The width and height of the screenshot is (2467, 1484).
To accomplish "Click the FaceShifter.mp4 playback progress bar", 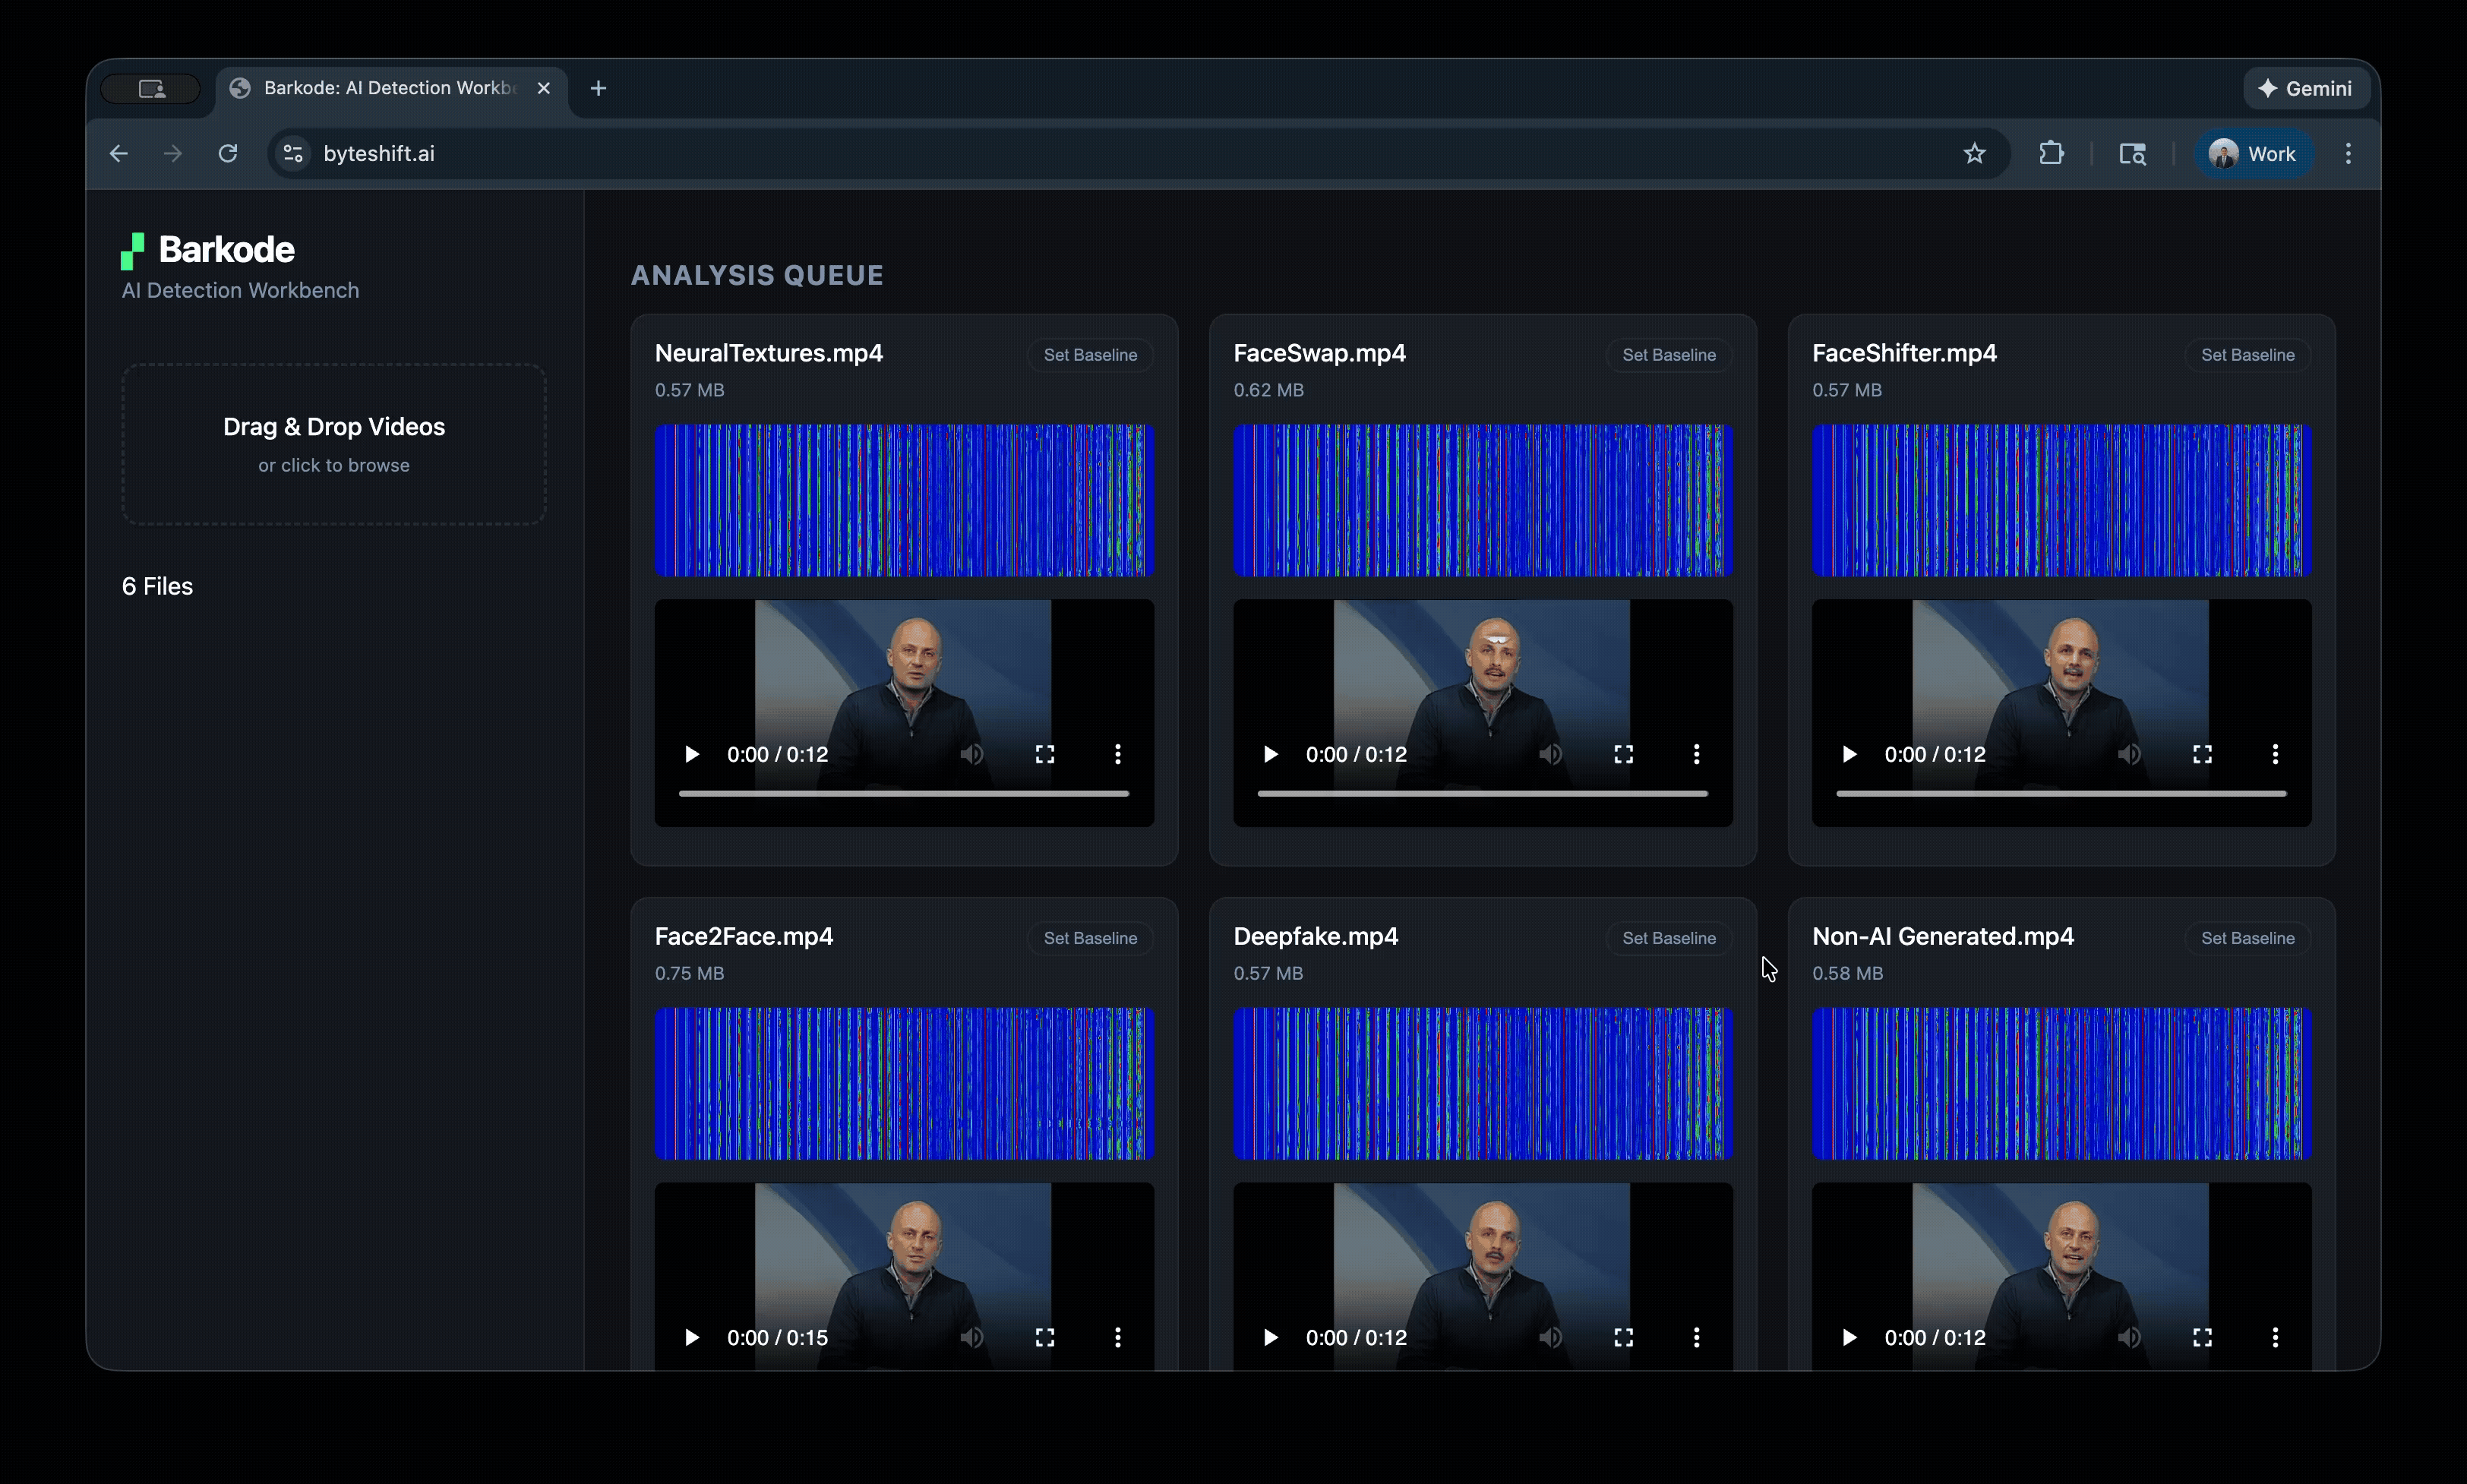I will (x=2060, y=792).
